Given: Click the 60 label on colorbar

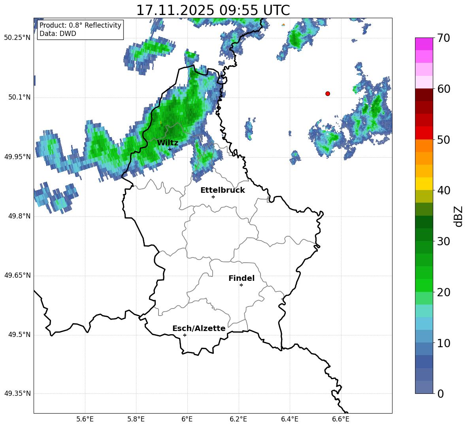Looking at the screenshot, I should pyautogui.click(x=443, y=89).
